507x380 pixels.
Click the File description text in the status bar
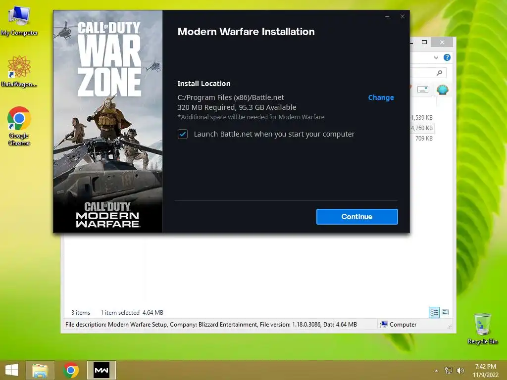coord(199,325)
